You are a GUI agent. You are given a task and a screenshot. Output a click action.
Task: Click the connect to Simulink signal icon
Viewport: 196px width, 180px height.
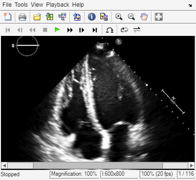click(62, 17)
